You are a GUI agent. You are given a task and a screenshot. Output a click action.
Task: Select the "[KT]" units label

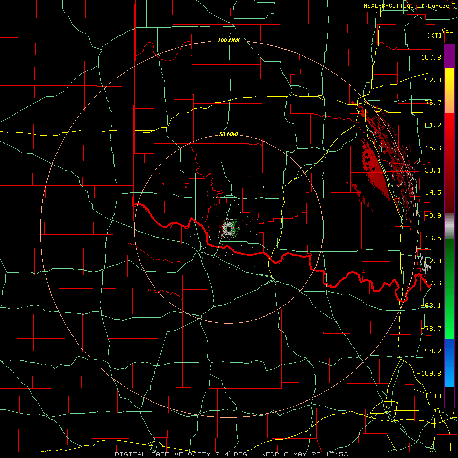coord(435,35)
